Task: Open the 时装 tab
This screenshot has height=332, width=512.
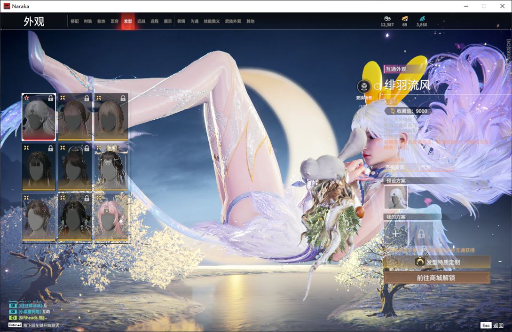Action: point(88,22)
